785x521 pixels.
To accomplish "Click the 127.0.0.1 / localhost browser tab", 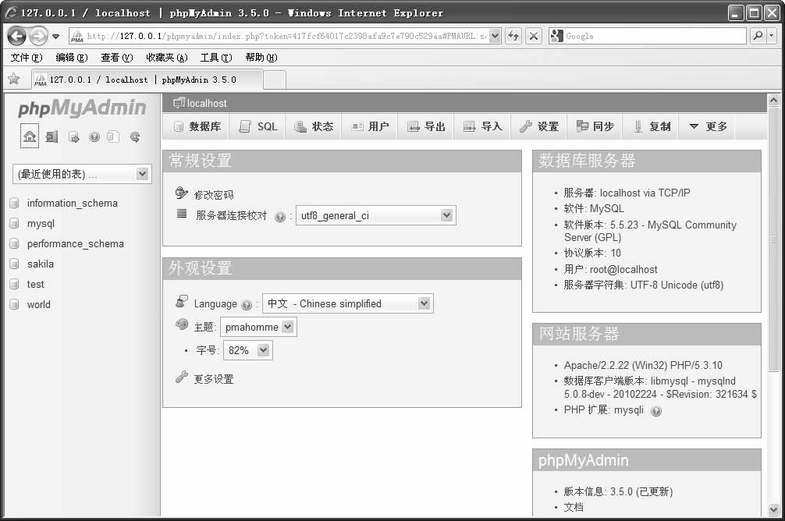I will [147, 80].
